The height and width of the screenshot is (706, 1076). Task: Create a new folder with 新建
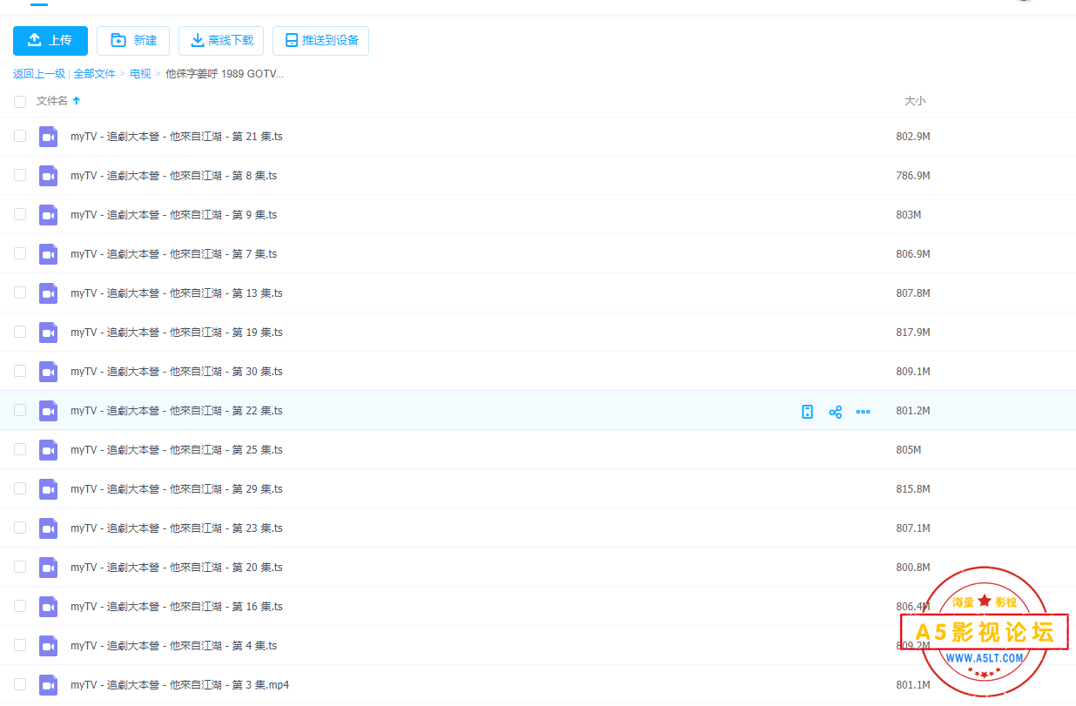click(x=133, y=41)
